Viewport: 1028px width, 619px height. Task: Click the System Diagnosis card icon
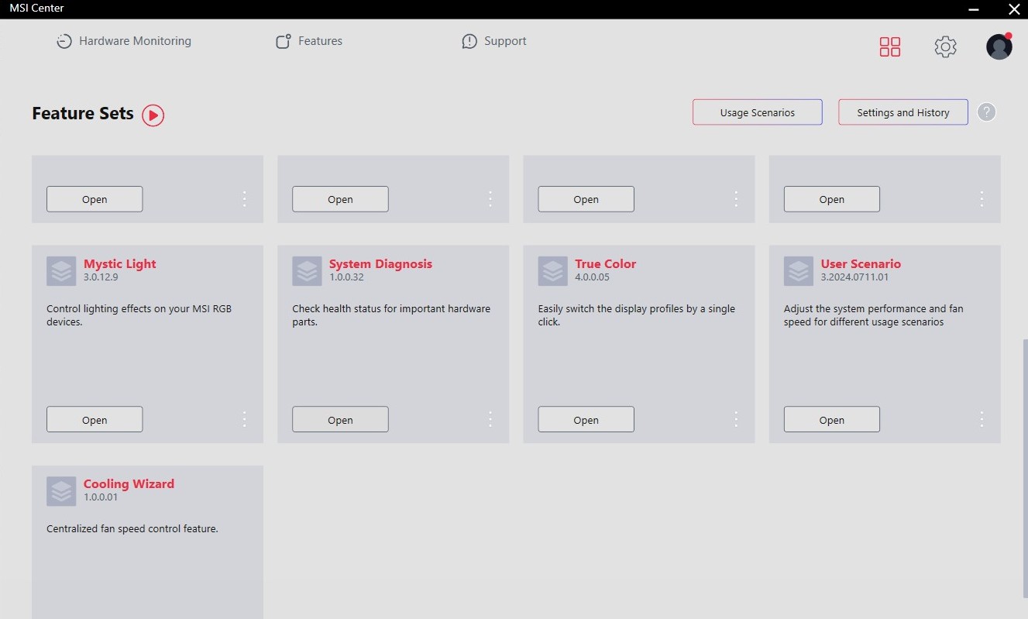[307, 271]
